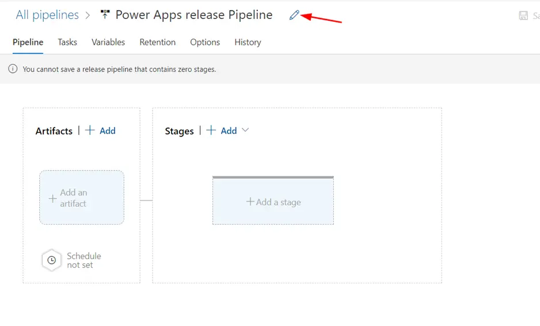View the History tab
Viewport: 540px width, 326px height.
coord(248,42)
